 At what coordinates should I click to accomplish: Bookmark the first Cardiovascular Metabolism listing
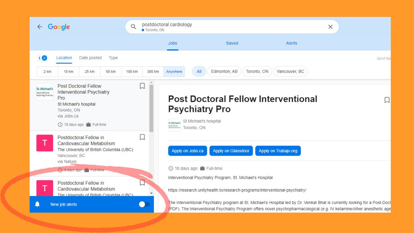142,137
